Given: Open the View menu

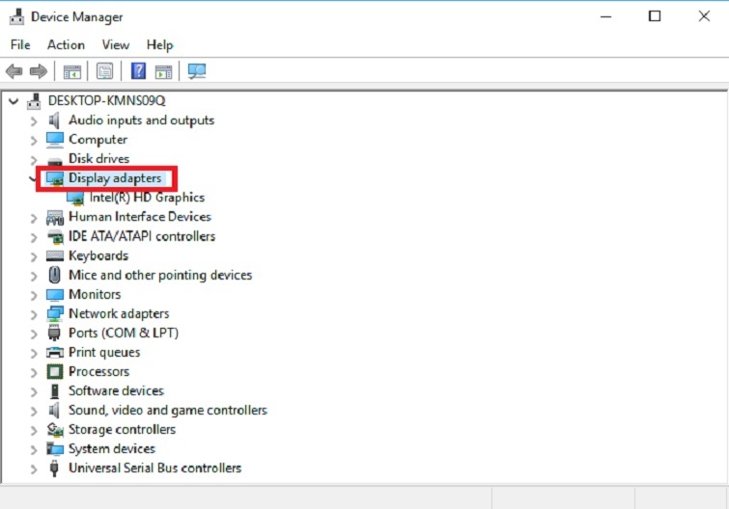Looking at the screenshot, I should tap(115, 44).
